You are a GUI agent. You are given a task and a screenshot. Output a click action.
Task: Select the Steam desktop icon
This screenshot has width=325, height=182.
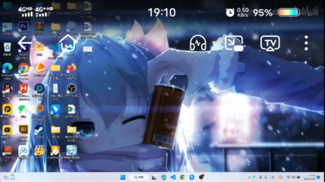click(39, 130)
